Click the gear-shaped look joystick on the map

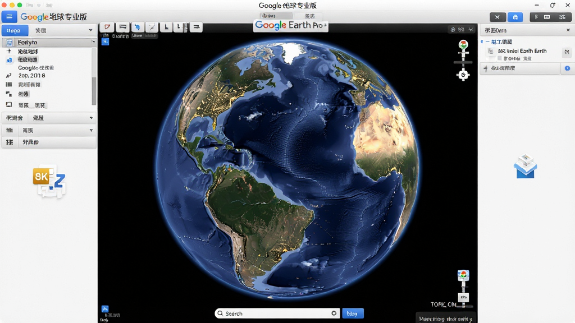click(x=463, y=75)
